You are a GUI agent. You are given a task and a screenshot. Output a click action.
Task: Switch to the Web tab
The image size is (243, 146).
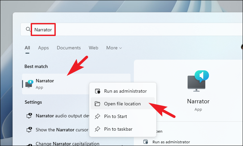[x=93, y=48]
